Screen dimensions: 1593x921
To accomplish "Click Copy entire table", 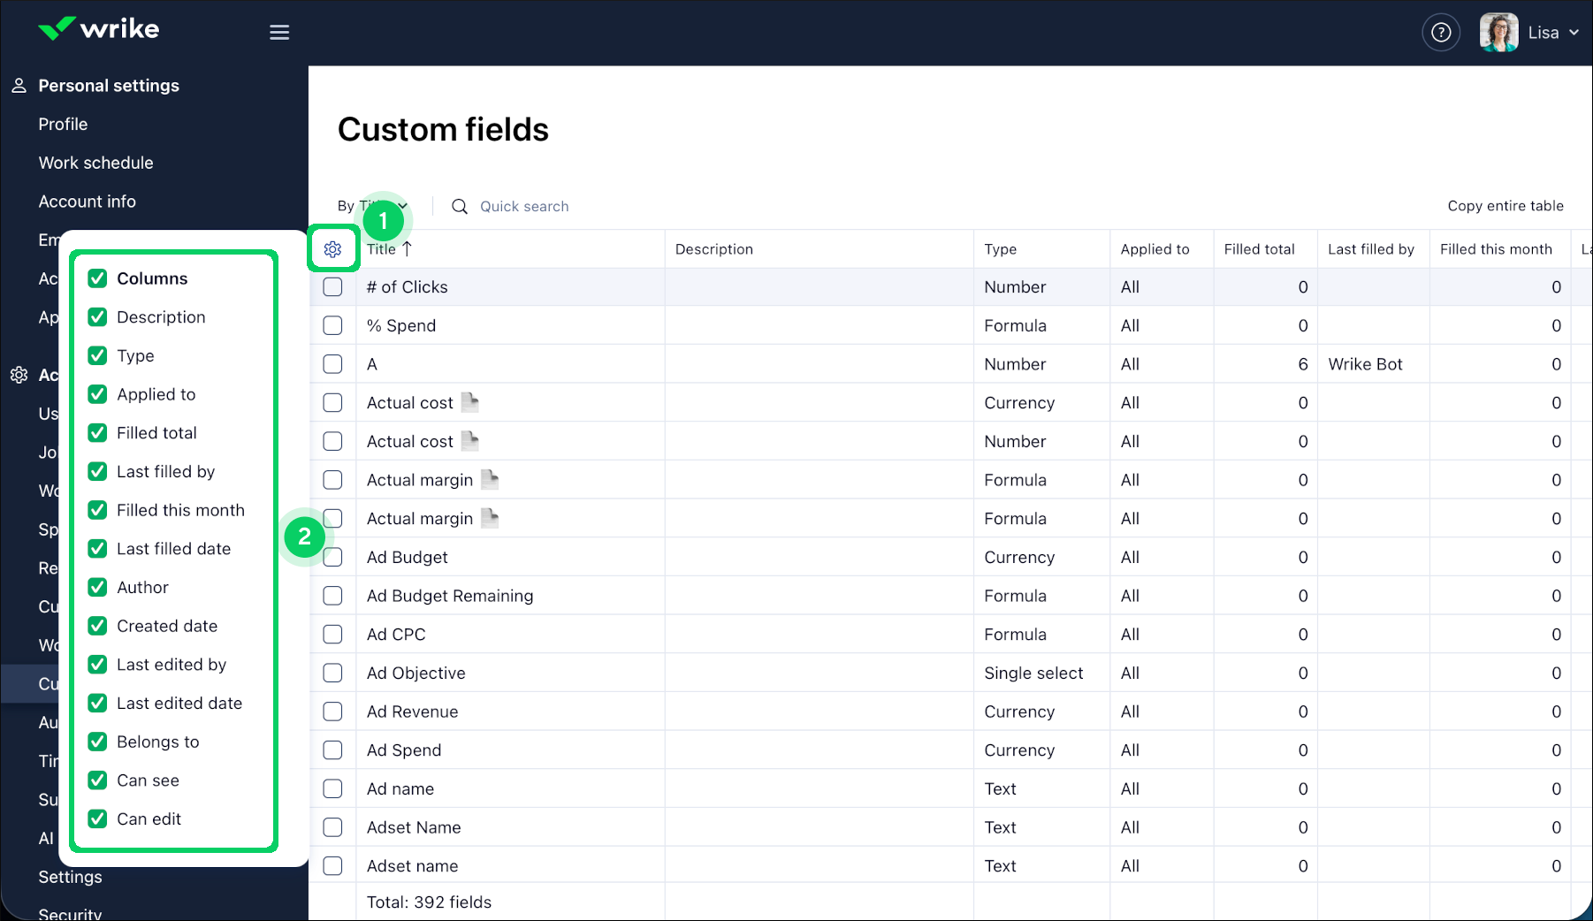I will tap(1505, 206).
